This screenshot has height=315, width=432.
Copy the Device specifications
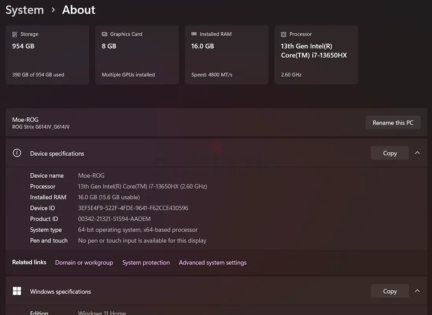pos(390,153)
